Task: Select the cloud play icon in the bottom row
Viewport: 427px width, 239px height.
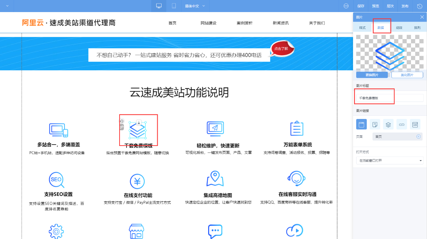Action: pos(295,231)
